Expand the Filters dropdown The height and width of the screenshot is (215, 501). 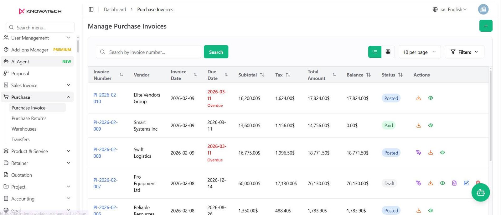pos(464,52)
